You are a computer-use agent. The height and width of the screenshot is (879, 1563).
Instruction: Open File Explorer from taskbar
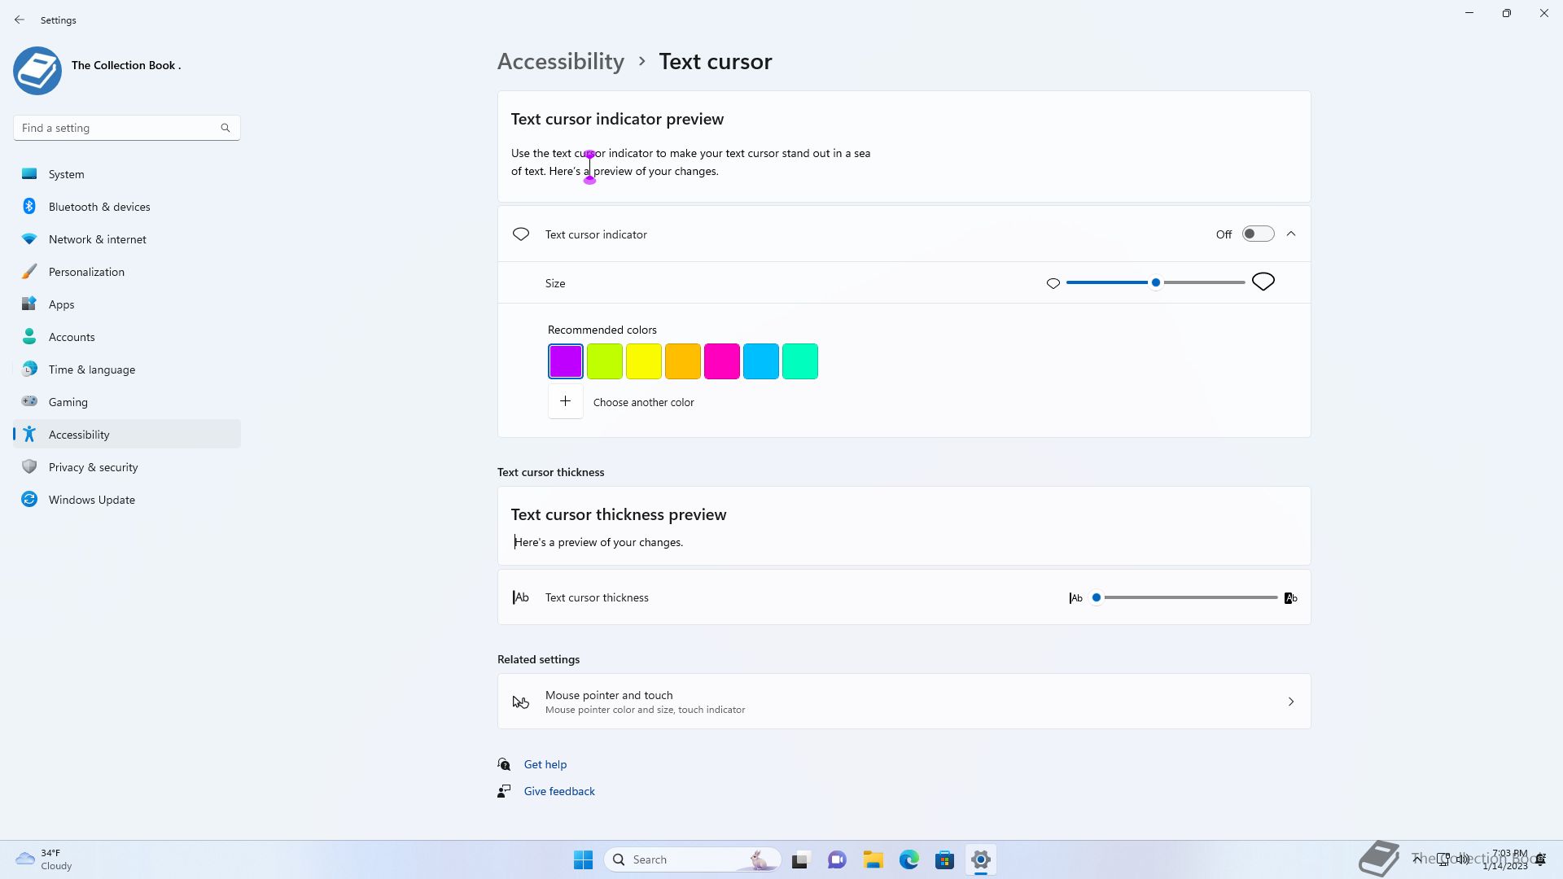click(873, 859)
